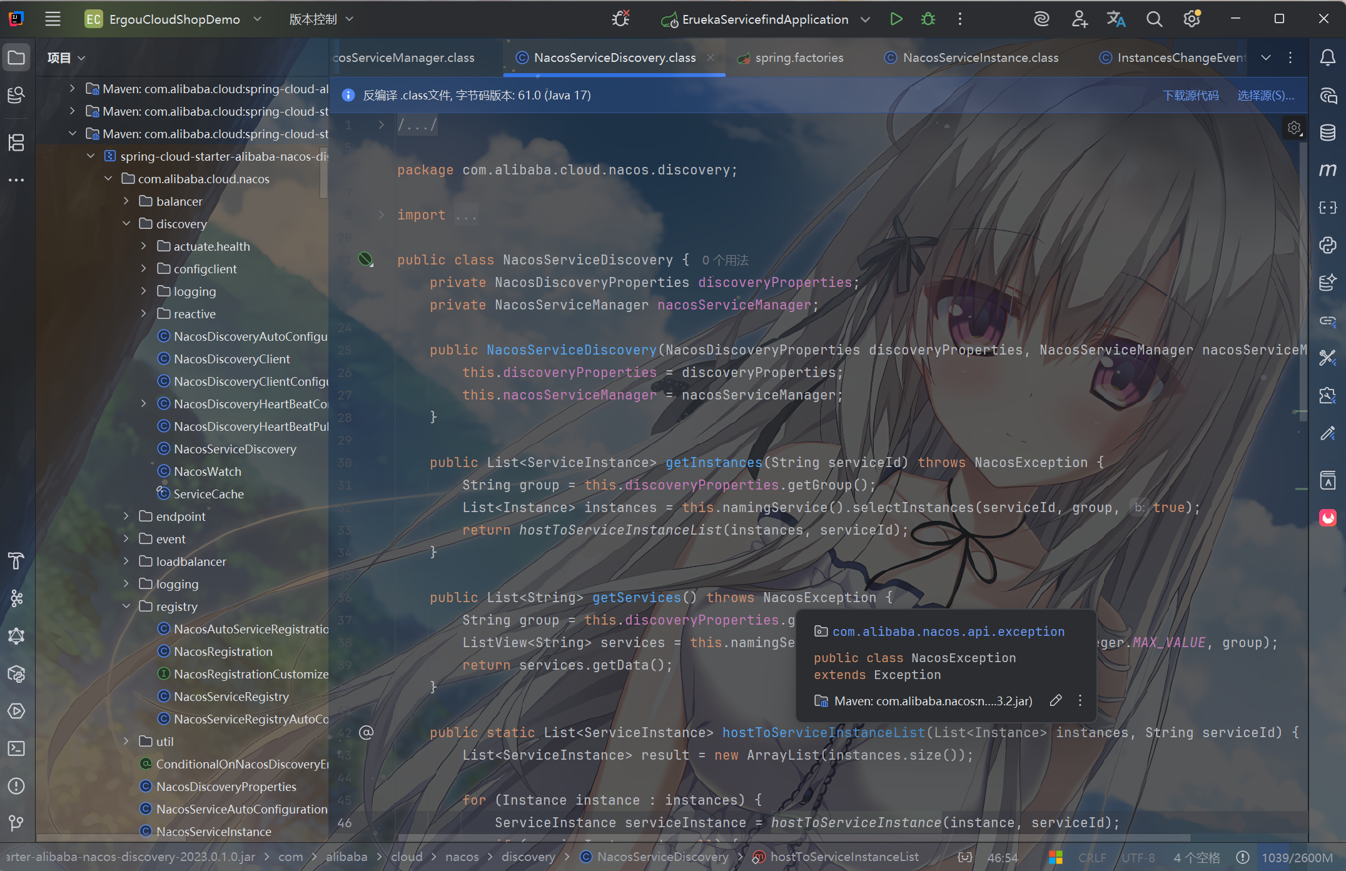The width and height of the screenshot is (1346, 871).
Task: Open more run actions vertical dots
Action: click(x=960, y=19)
